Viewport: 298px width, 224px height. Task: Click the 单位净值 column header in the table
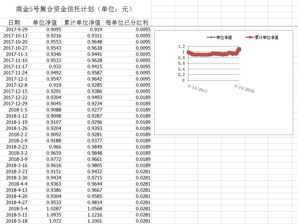point(45,22)
